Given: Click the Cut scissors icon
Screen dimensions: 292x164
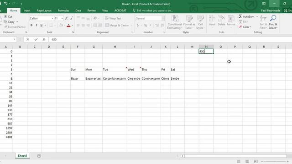Looking at the screenshot, I should 5,16.
